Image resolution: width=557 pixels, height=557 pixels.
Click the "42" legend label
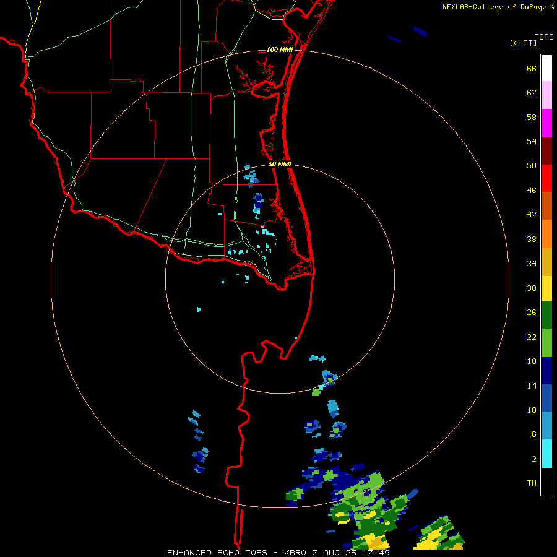pyautogui.click(x=532, y=215)
